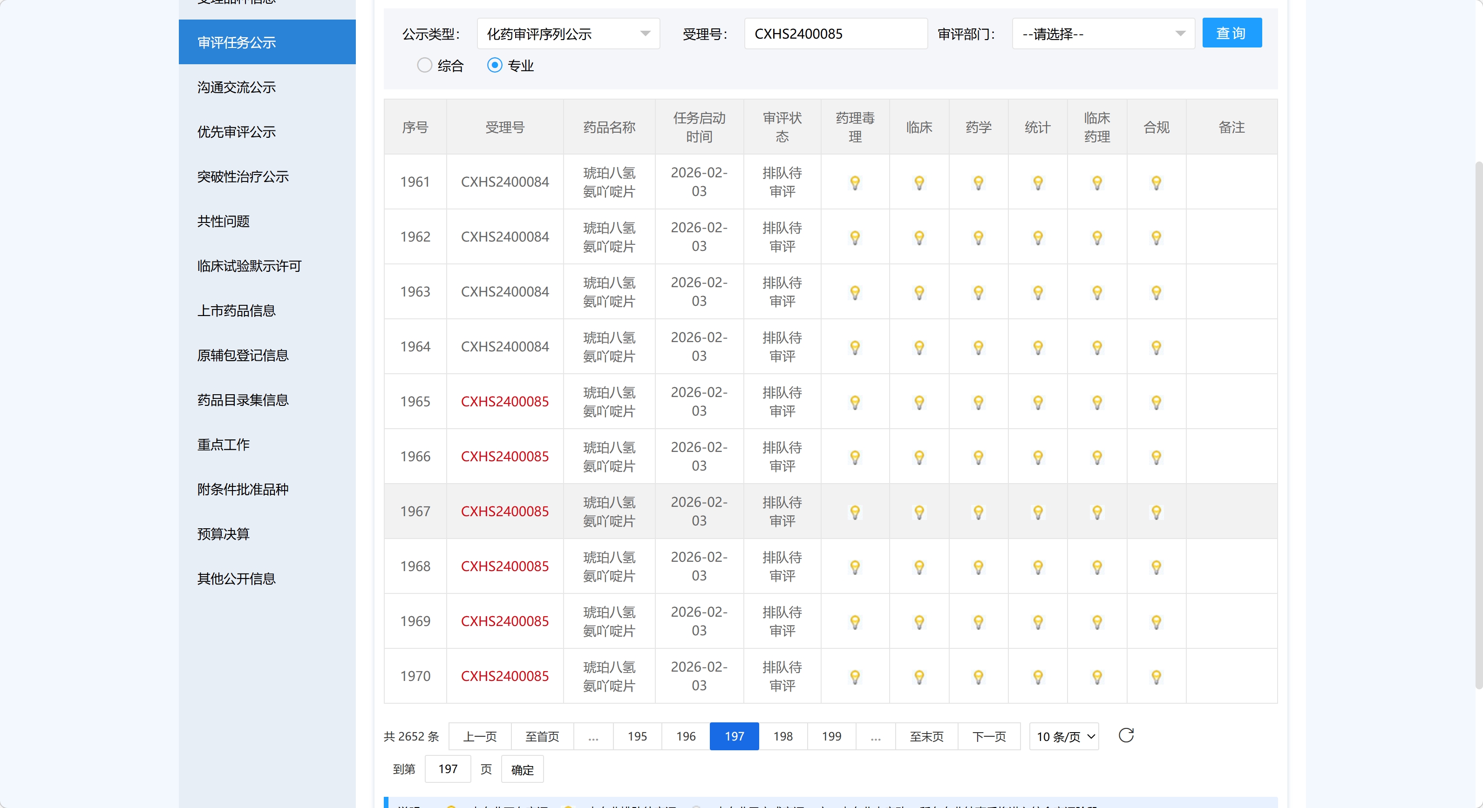Click 药学 bulb icon in row 1965
Screen dimensions: 1483x808
click(978, 402)
